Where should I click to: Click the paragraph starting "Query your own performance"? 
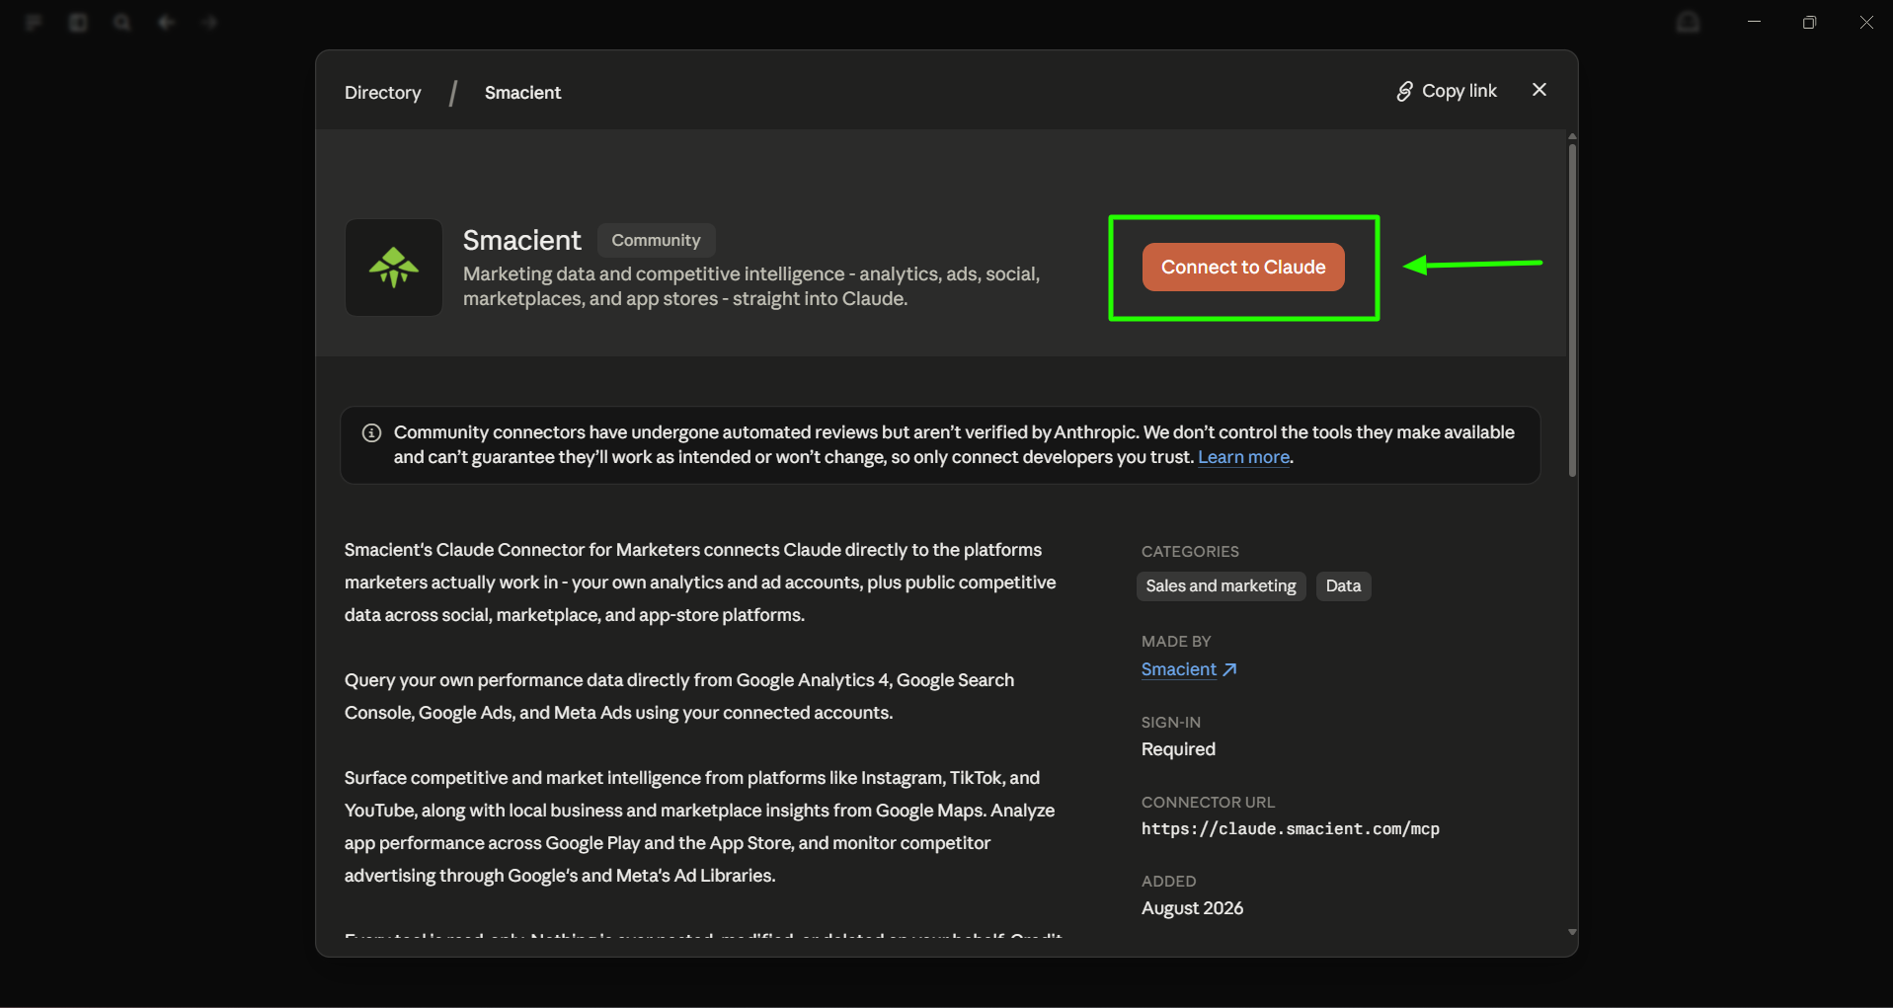pos(679,696)
